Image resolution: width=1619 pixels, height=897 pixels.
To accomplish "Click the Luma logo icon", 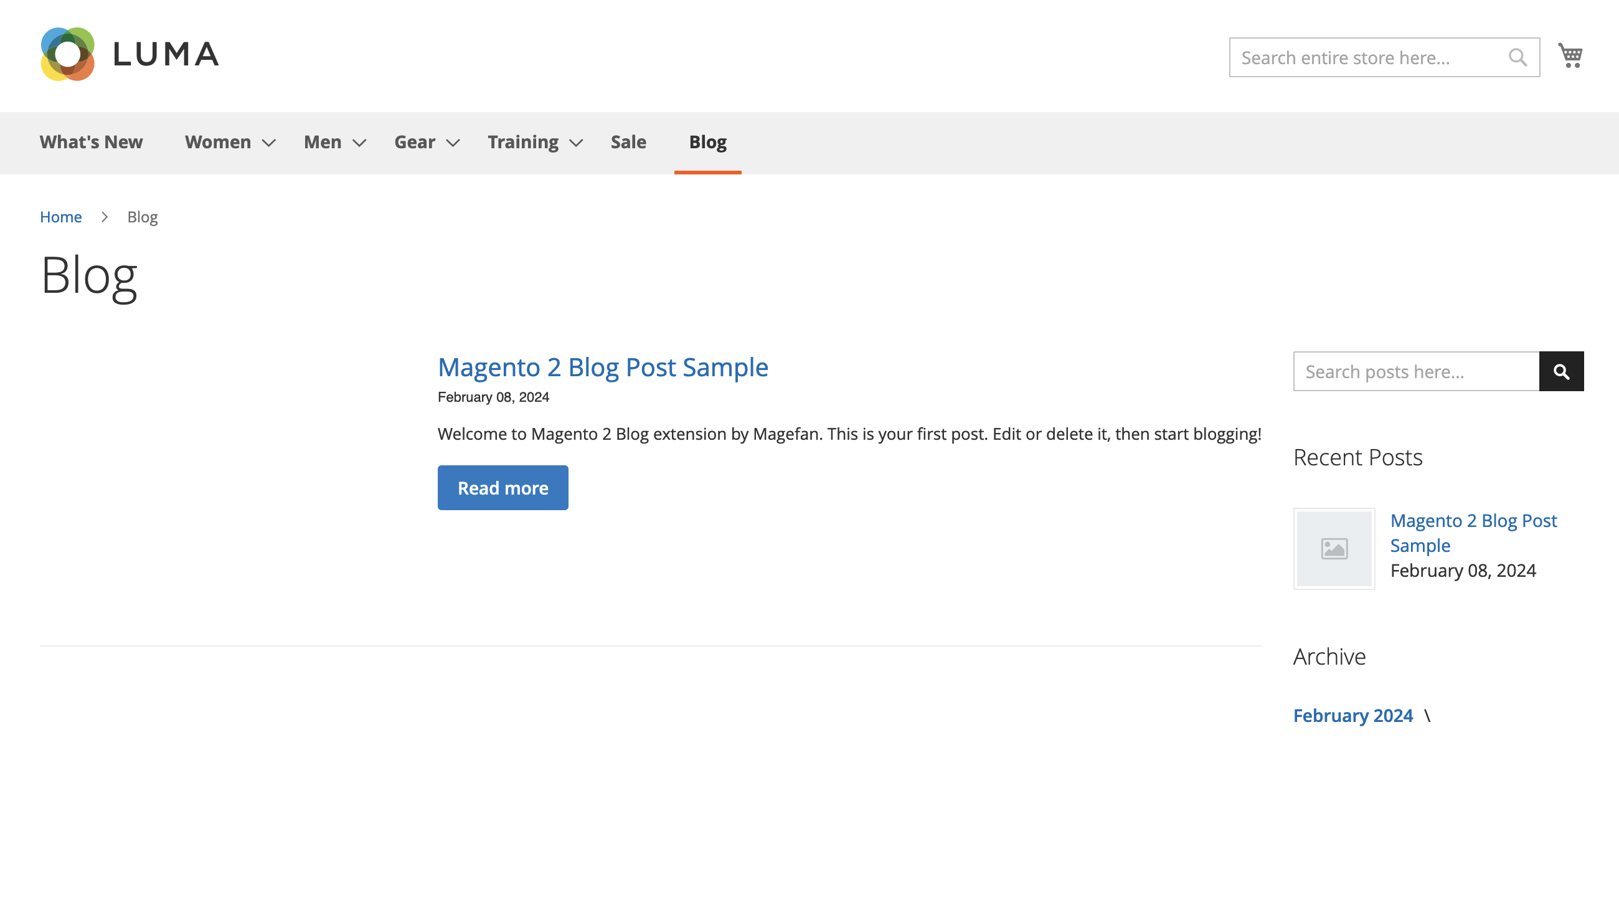I will [x=68, y=54].
